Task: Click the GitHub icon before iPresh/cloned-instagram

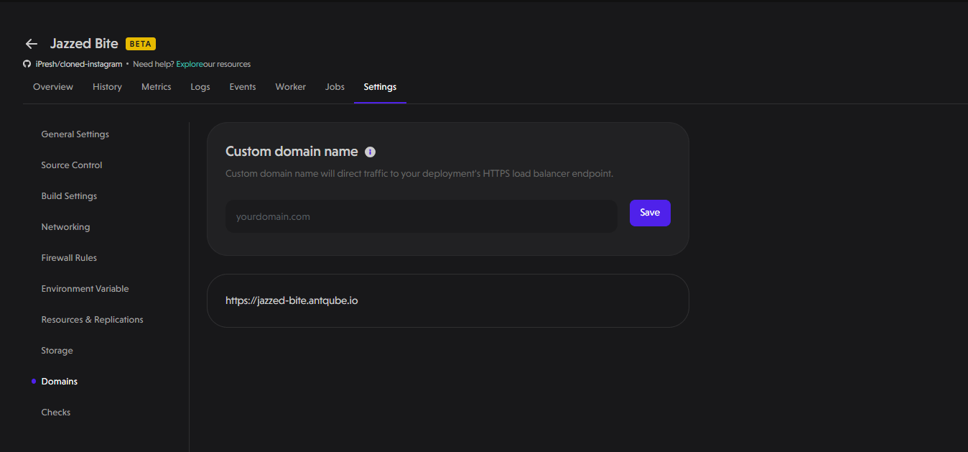Action: pyautogui.click(x=27, y=64)
